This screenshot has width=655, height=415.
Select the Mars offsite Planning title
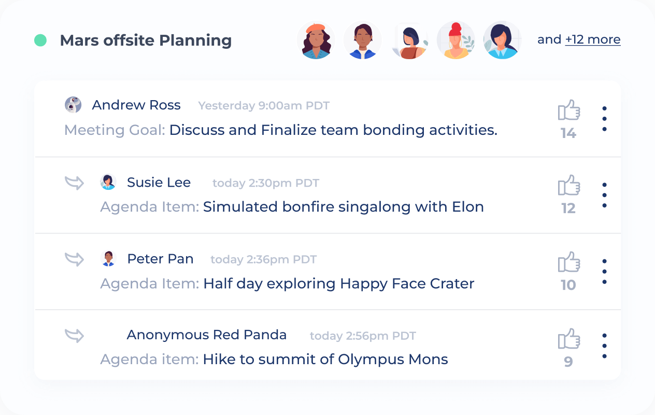147,40
